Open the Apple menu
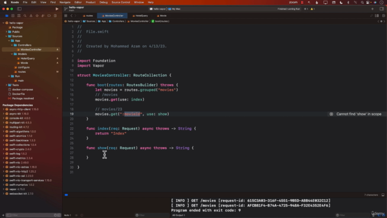The image size is (387, 218). [5, 2]
